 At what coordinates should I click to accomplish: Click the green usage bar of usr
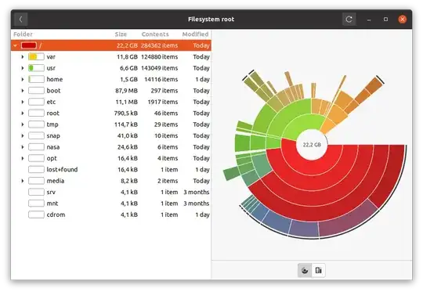click(x=36, y=68)
